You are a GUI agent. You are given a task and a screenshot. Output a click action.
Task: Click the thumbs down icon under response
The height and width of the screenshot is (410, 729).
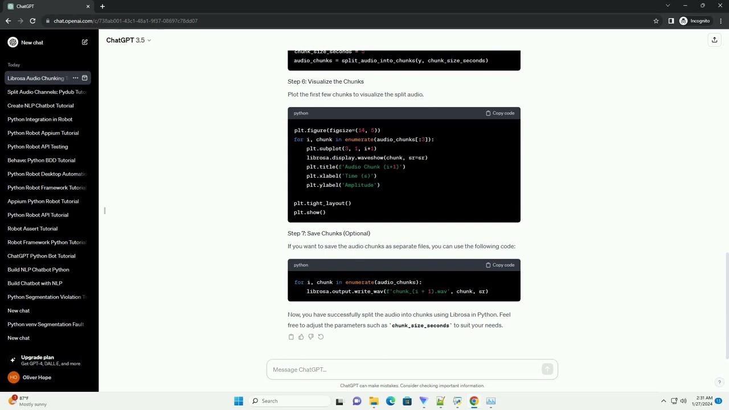tap(311, 337)
